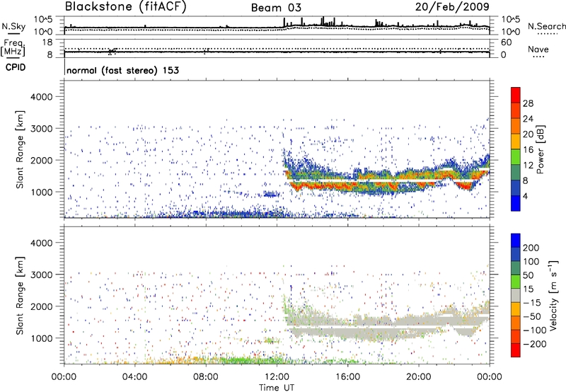Click the yellow 16–20 dB power swatch

(x=516, y=142)
